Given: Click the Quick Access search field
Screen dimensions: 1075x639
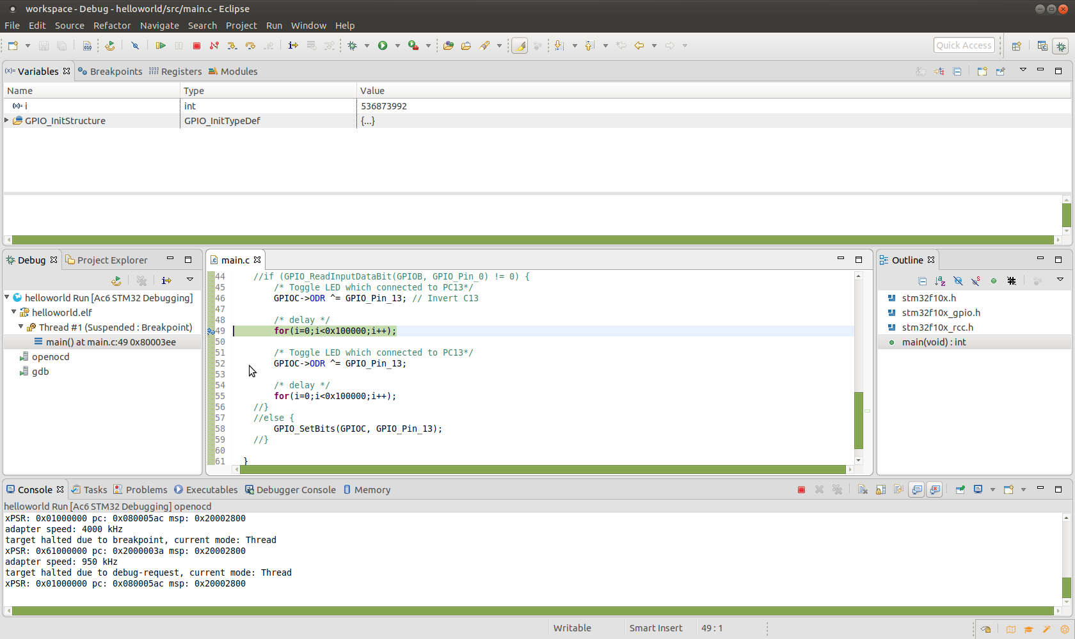Looking at the screenshot, I should coord(964,45).
